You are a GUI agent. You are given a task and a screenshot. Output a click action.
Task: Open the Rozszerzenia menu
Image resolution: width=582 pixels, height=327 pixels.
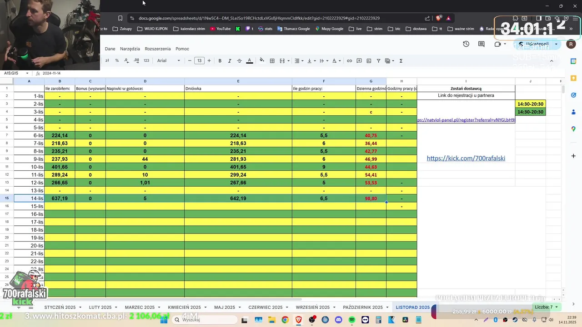158,49
